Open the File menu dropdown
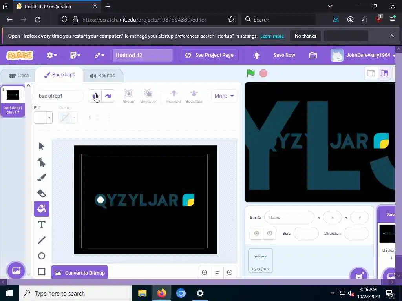The height and width of the screenshot is (301, 402). pos(75,55)
